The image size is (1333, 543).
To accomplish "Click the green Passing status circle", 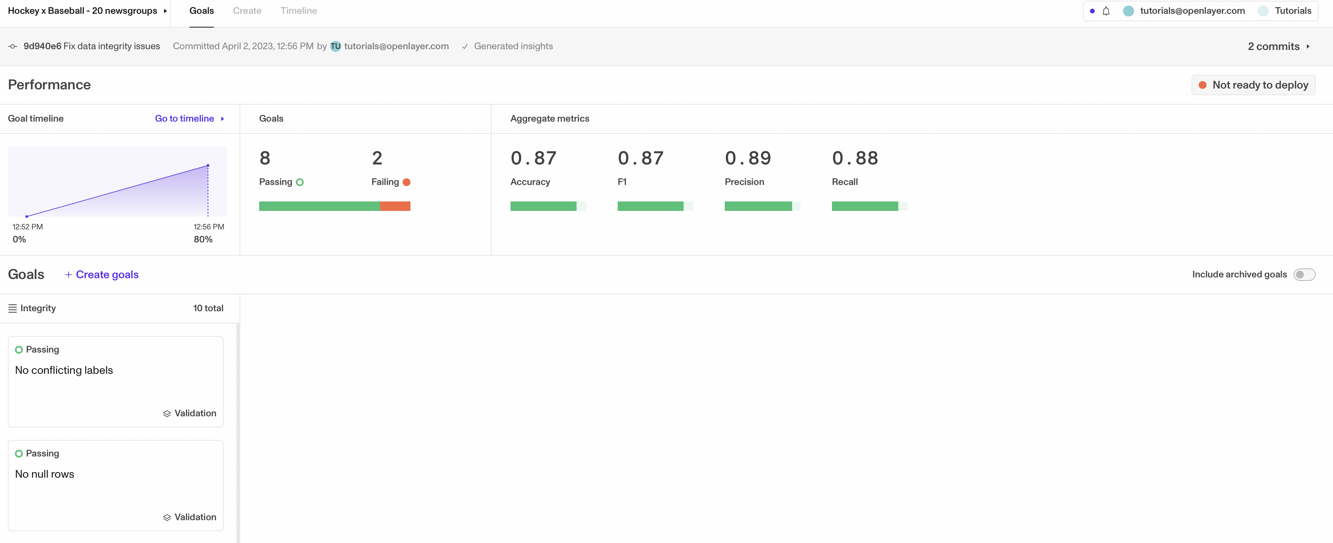I will point(300,182).
